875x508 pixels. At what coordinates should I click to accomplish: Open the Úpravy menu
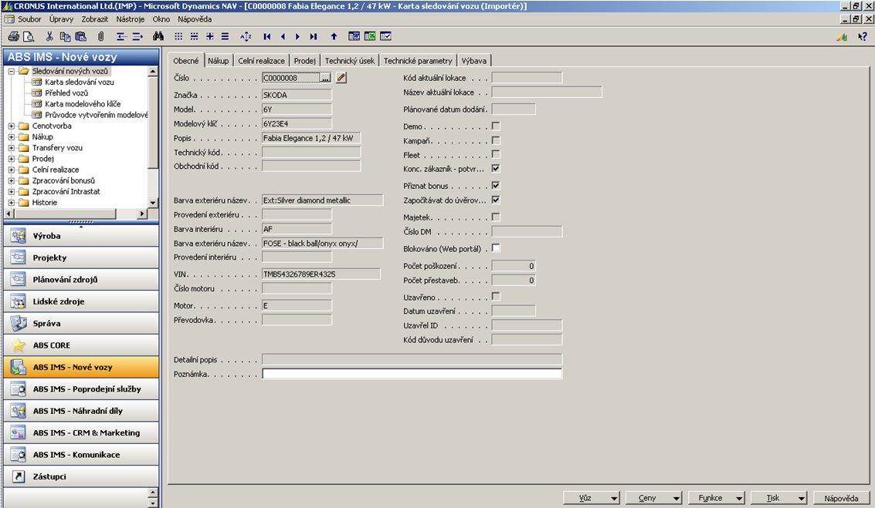tap(61, 19)
